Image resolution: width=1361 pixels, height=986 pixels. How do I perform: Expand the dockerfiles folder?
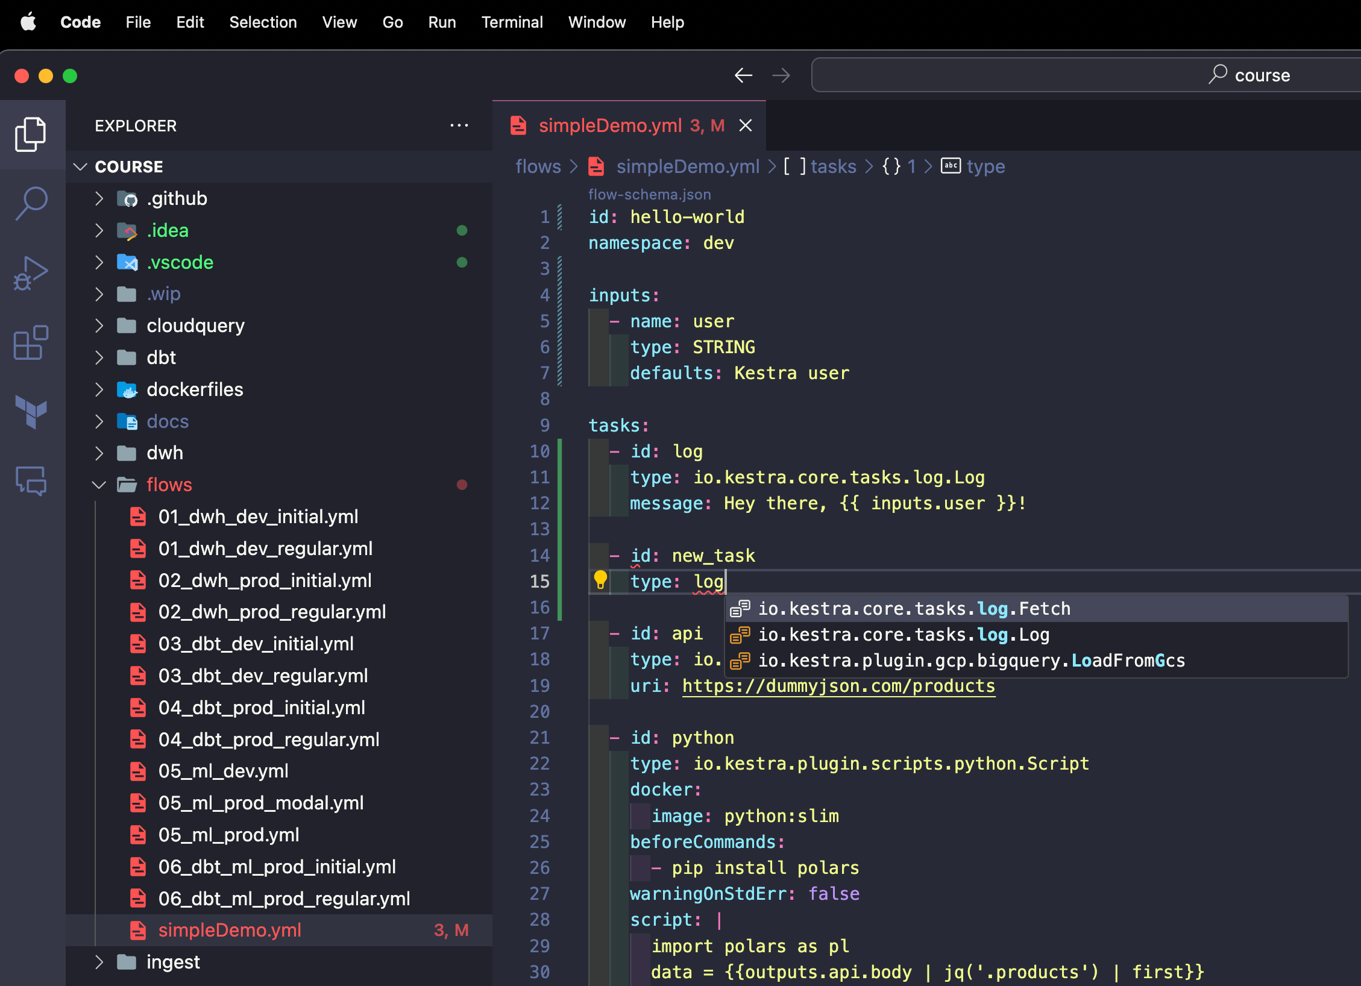pyautogui.click(x=99, y=389)
